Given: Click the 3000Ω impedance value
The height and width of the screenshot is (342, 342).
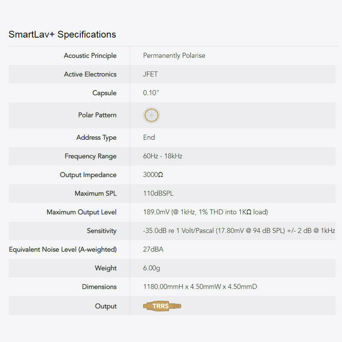Looking at the screenshot, I should click(x=153, y=175).
